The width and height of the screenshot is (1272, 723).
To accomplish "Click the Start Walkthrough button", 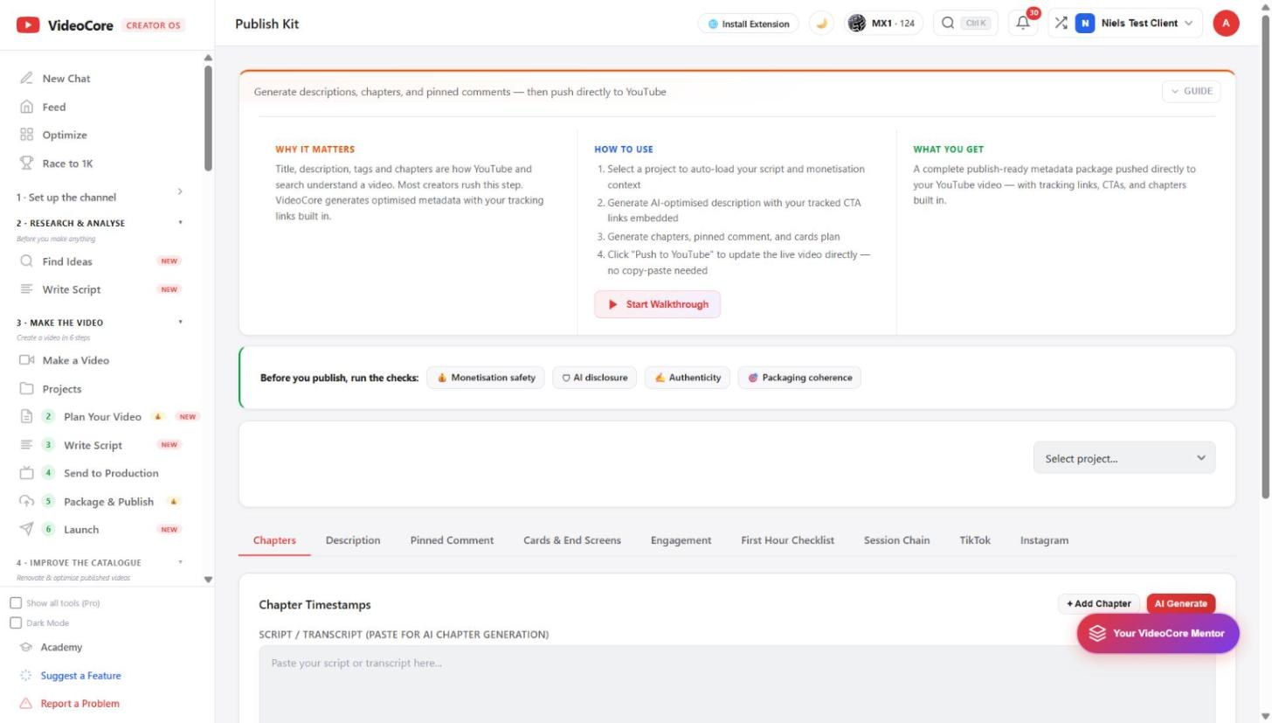I will pyautogui.click(x=658, y=304).
